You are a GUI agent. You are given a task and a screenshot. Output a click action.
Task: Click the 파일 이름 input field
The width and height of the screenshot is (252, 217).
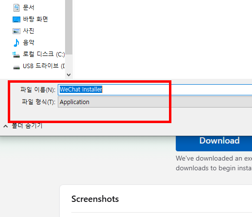[155, 90]
